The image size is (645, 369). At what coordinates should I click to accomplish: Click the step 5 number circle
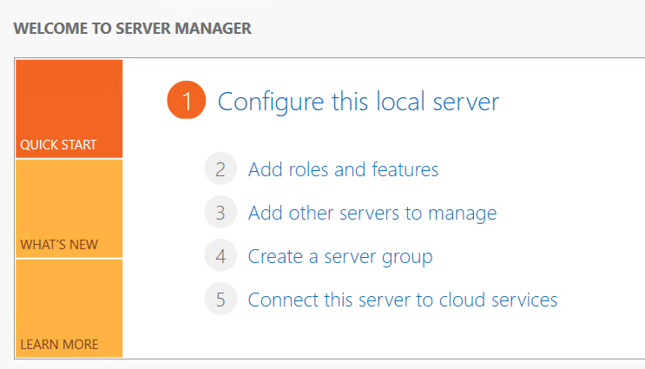(220, 299)
